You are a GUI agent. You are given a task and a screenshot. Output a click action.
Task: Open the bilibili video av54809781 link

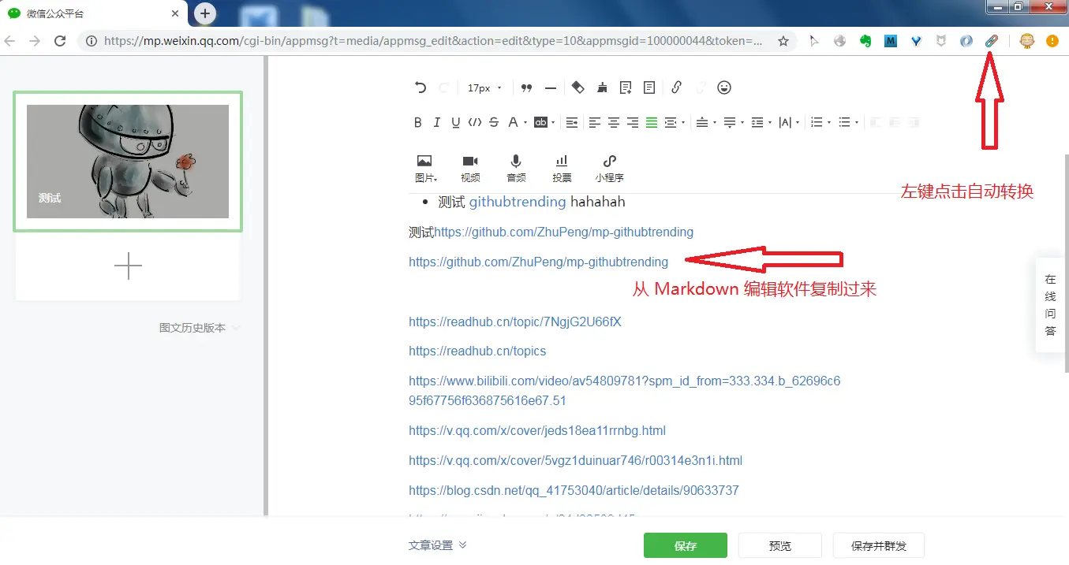coord(624,391)
